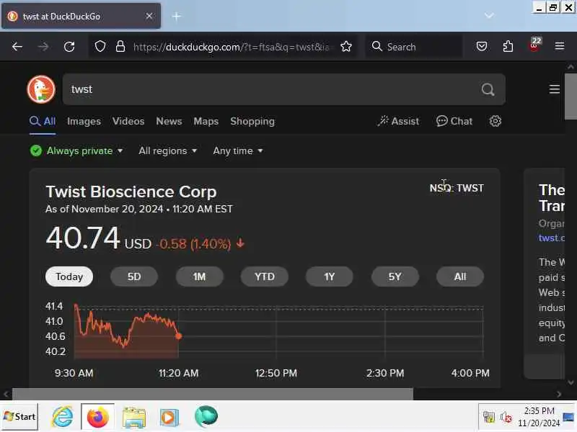The height and width of the screenshot is (432, 577).
Task: Select the 5Y chart range
Action: coord(395,276)
